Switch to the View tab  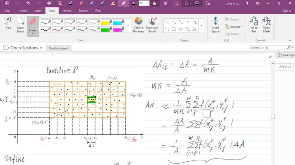[98, 11]
